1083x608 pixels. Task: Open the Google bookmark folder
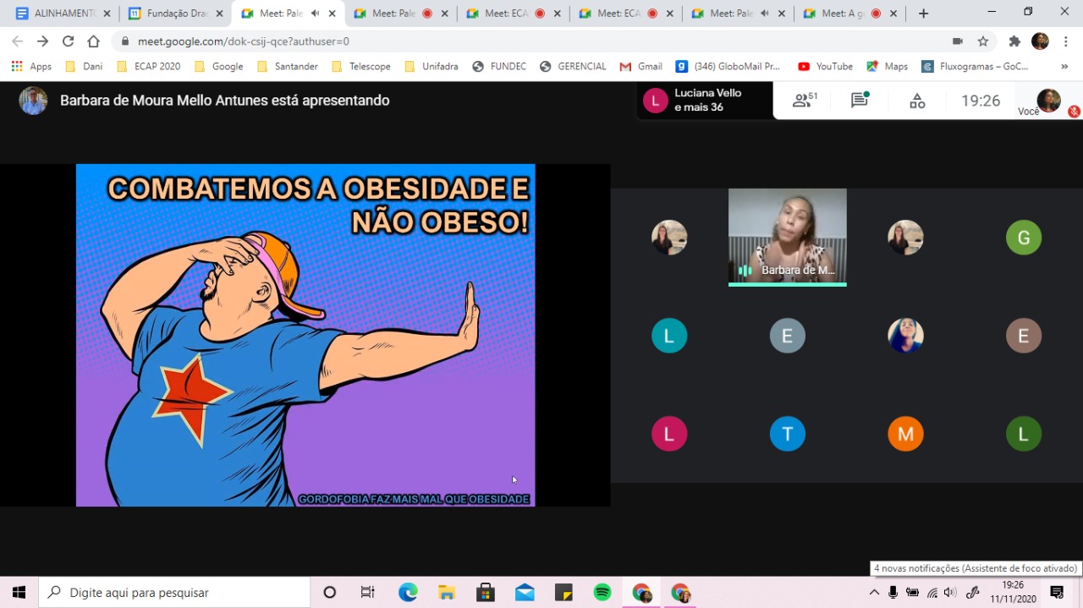click(219, 66)
